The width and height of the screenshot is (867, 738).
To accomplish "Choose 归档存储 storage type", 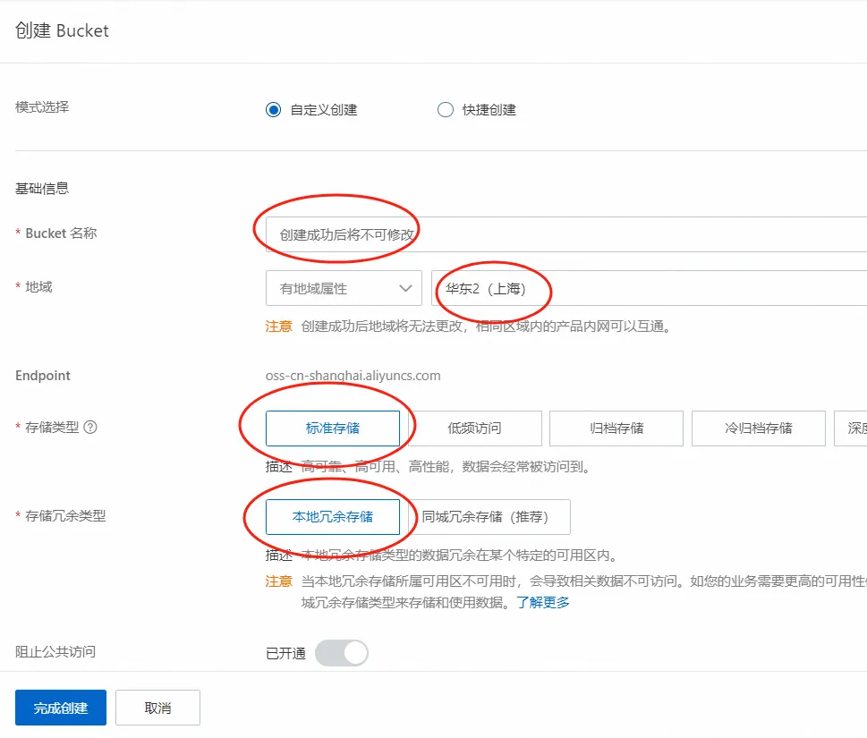I will click(616, 428).
